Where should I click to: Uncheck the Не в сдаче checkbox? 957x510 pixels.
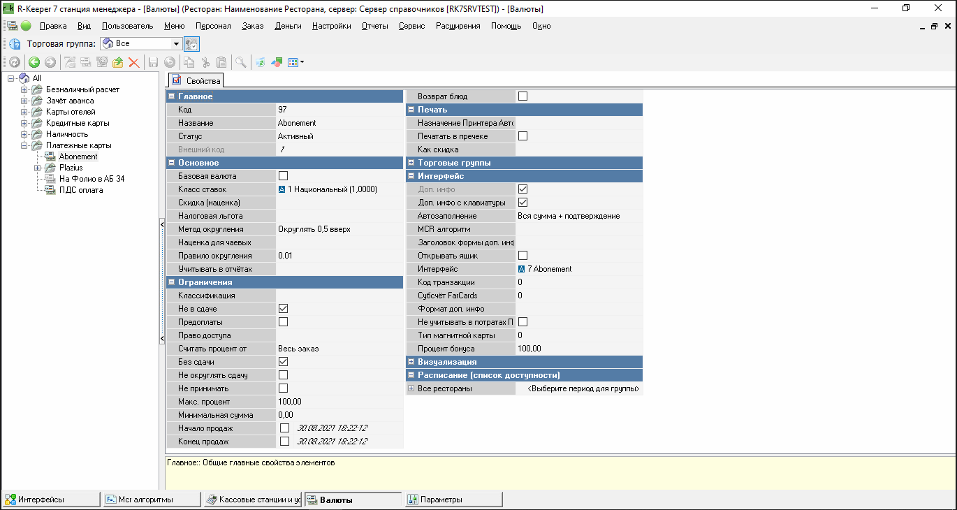283,309
